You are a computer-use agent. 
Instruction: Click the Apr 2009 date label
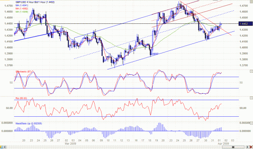click(x=223, y=143)
